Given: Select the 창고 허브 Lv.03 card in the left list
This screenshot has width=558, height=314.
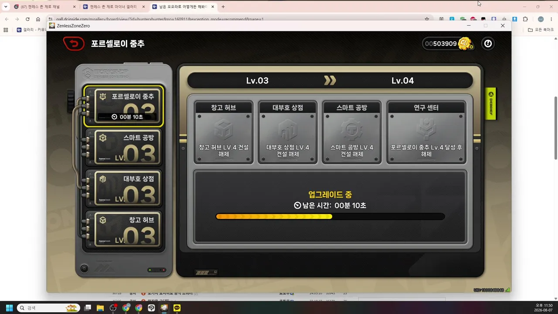Looking at the screenshot, I should 124,230.
